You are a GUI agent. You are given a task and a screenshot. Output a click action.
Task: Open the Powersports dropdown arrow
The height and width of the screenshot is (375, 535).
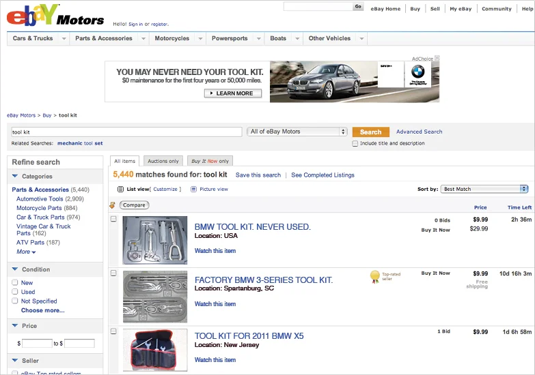[259, 38]
